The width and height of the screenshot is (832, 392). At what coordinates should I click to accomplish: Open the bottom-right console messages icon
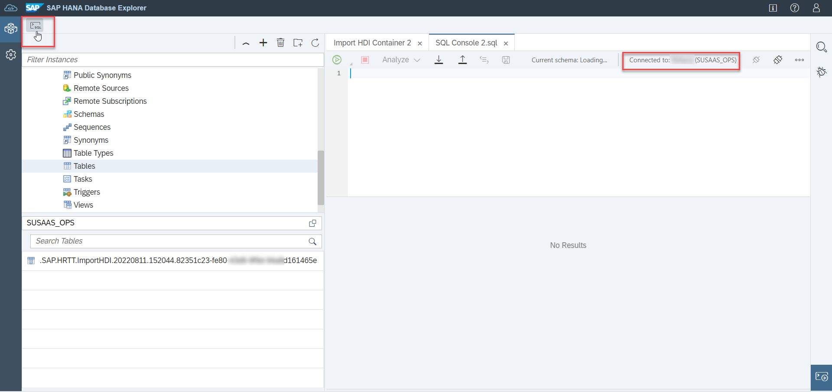pos(822,377)
